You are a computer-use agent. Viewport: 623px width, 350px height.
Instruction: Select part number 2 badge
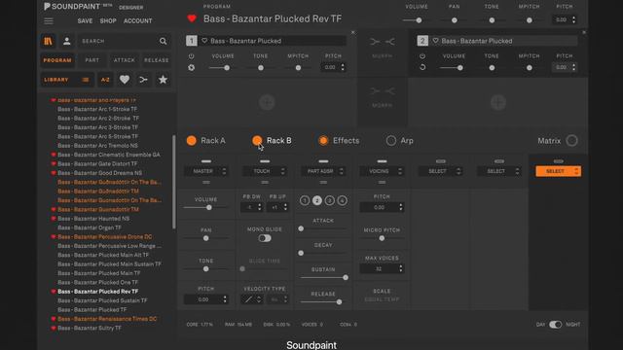point(422,41)
